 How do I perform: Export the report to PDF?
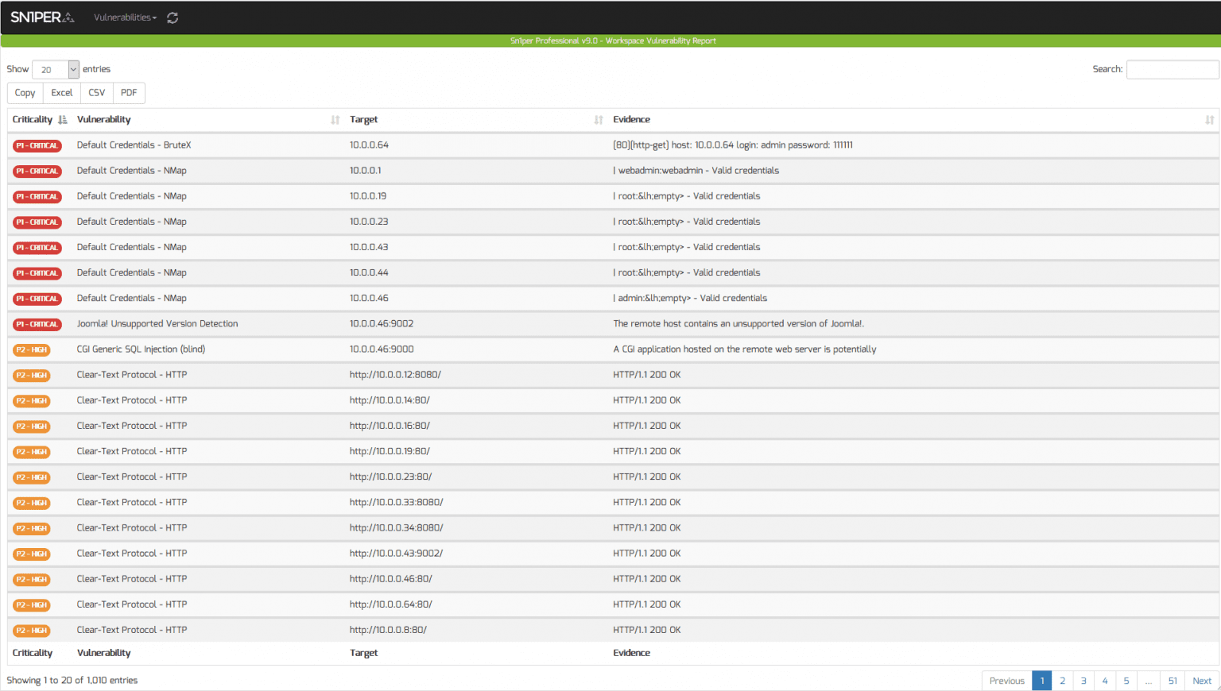coord(129,93)
